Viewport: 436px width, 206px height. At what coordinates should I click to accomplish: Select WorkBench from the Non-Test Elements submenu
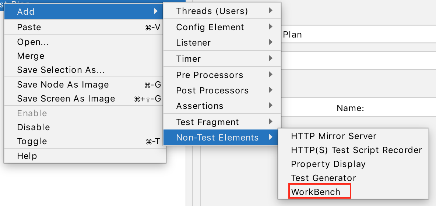click(316, 192)
